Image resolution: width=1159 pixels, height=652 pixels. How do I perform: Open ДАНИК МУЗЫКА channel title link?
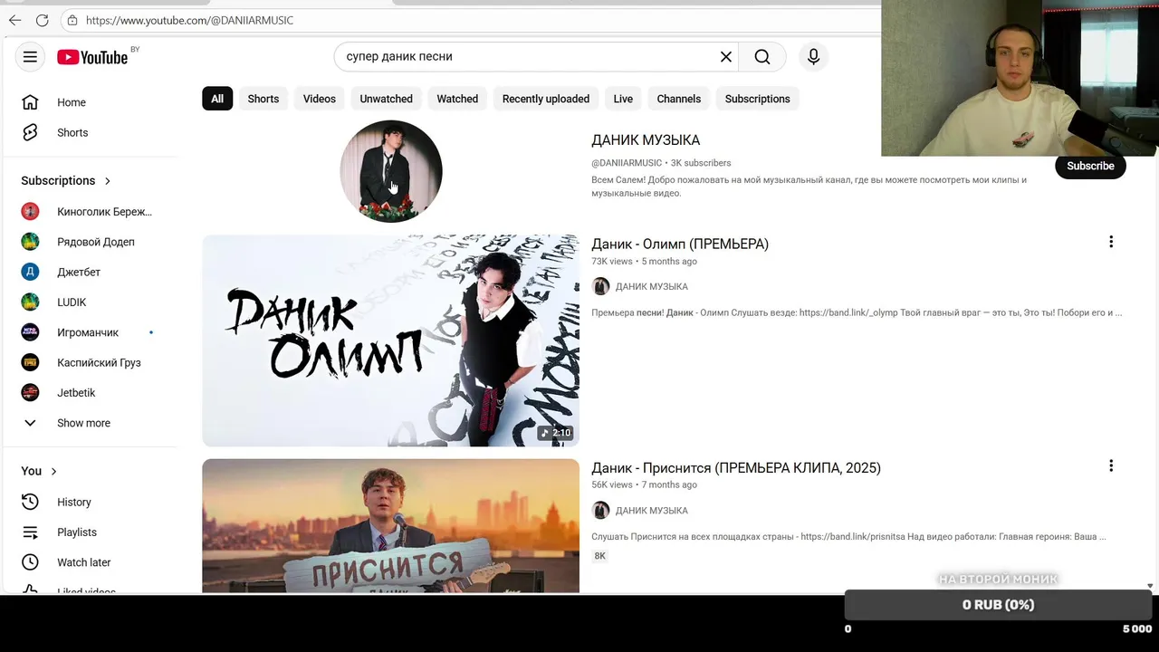pos(646,140)
